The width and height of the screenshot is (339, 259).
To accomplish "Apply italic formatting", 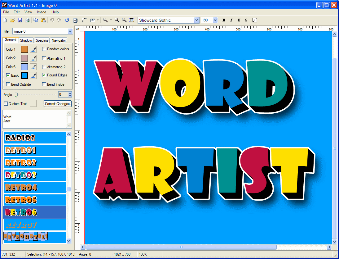I will pos(231,20).
